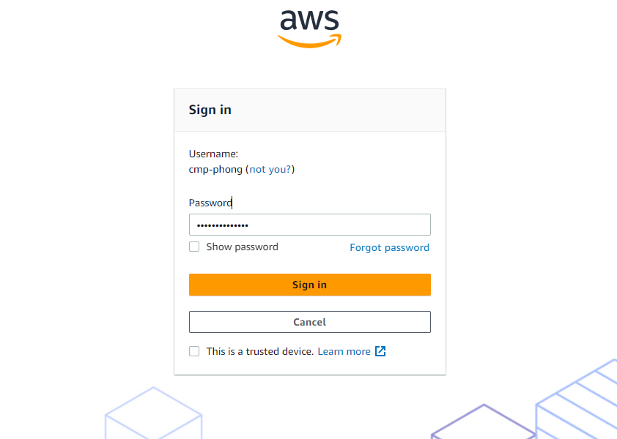Click the external link icon beside Learn more

point(380,351)
